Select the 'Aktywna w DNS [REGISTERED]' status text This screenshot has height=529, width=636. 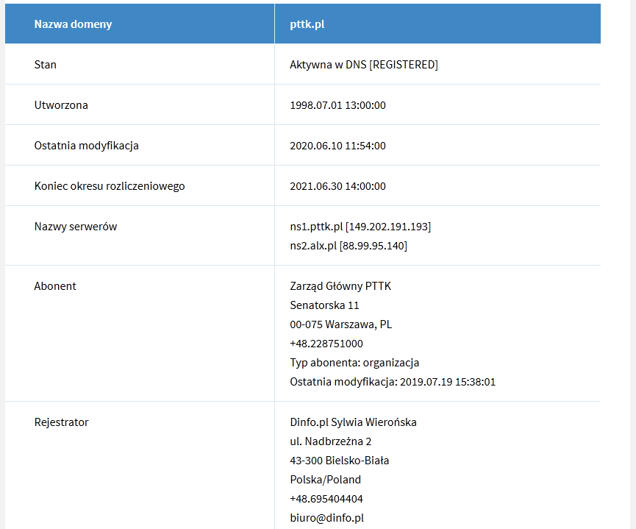(364, 65)
